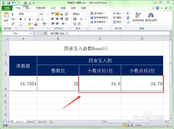Switch to the Formulas tab
174x129 pixels.
(53, 8)
